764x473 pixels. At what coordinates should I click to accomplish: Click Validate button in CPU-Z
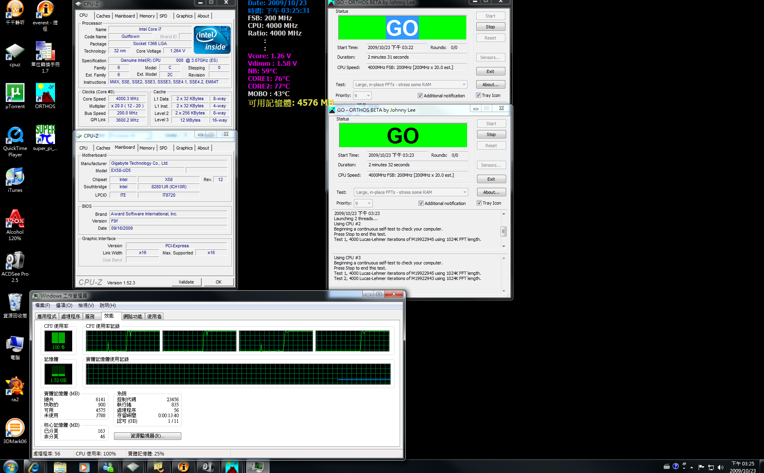[186, 282]
